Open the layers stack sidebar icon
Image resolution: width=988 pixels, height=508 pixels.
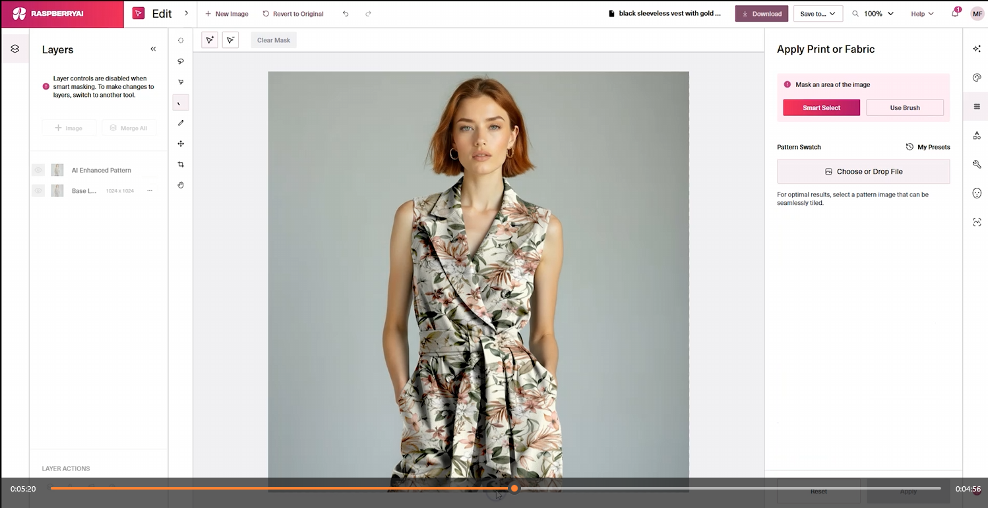click(x=15, y=49)
